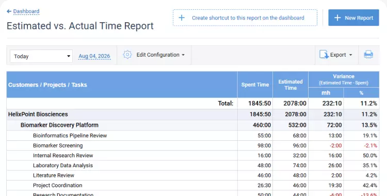Click the New Report button
Viewport: 387px width, 196px height.
click(x=353, y=18)
